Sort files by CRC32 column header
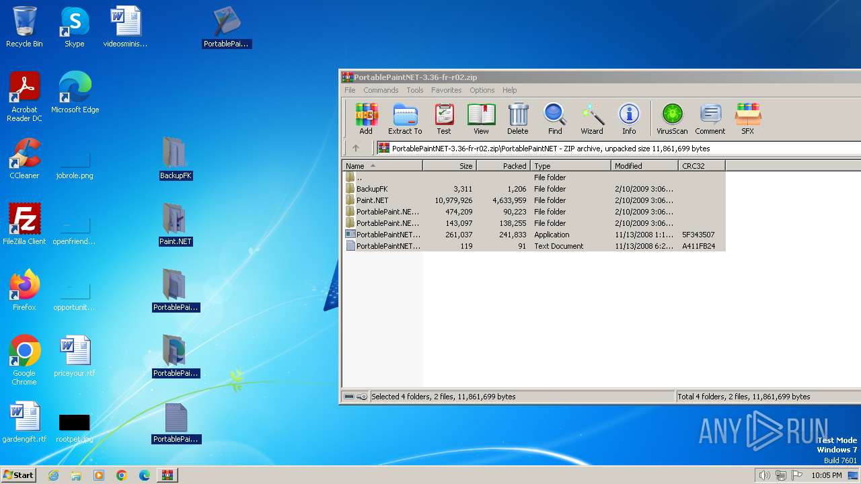Screen dimensions: 861x484 click(x=702, y=165)
